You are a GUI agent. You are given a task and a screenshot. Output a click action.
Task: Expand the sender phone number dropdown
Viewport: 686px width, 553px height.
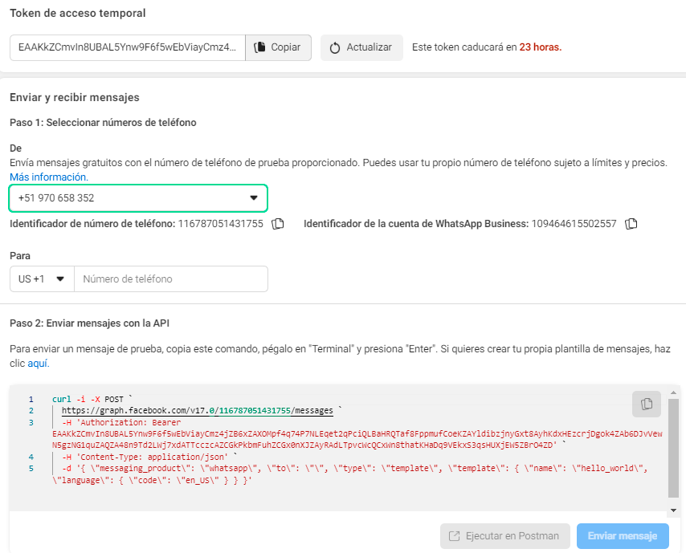[x=137, y=197]
